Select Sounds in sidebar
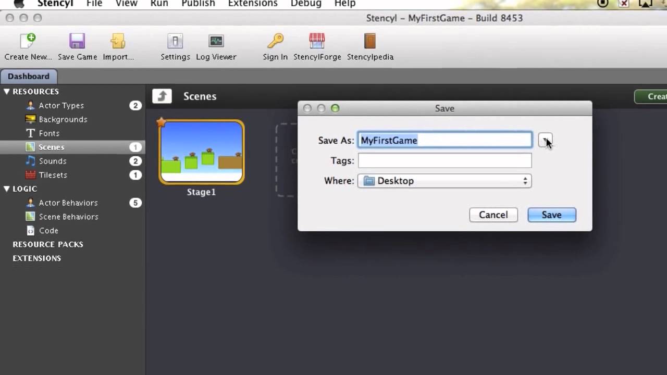Viewport: 667px width, 375px height. click(x=53, y=161)
